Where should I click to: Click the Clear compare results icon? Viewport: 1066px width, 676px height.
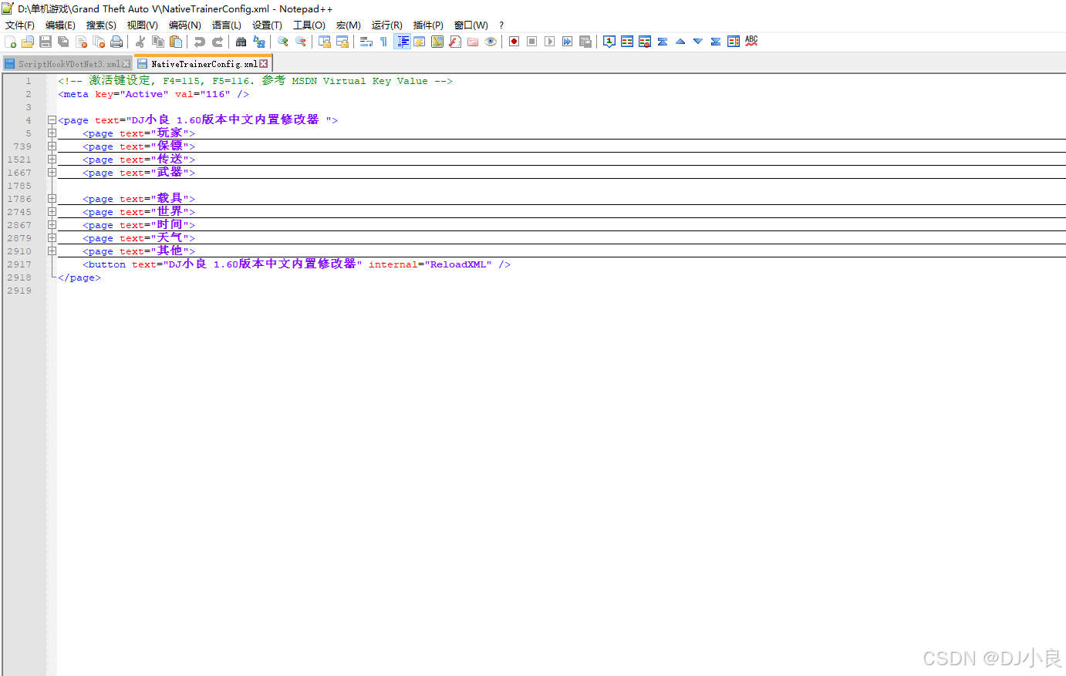tap(645, 42)
